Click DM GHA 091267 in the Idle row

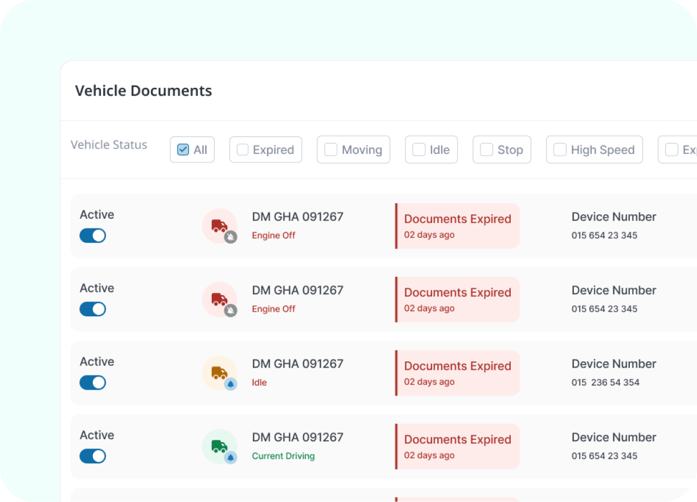click(298, 364)
